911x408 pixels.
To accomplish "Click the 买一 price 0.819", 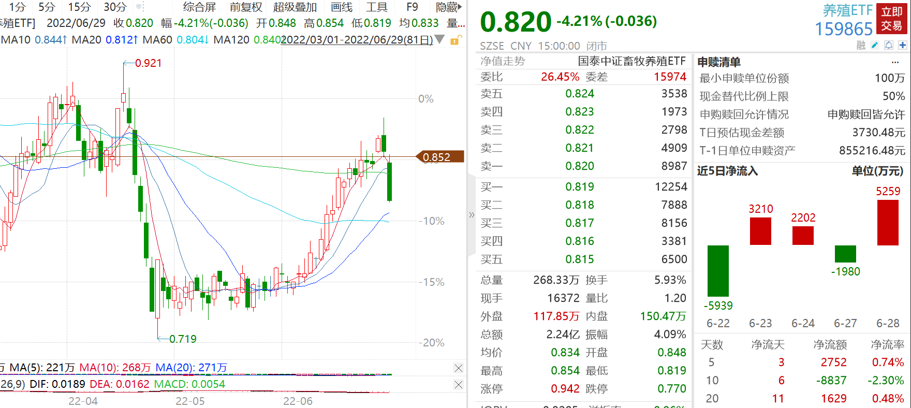I will coord(580,187).
